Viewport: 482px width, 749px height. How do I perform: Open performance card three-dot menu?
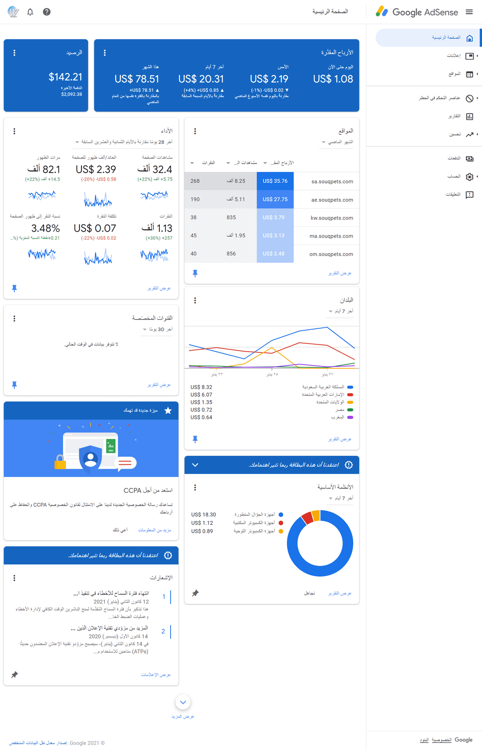(14, 131)
